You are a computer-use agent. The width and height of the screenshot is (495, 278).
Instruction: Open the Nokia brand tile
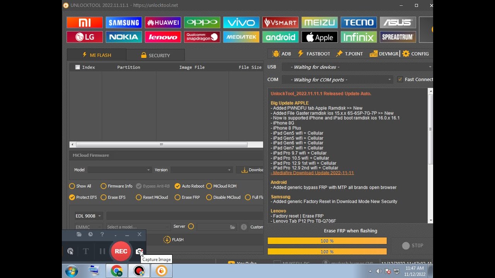(x=124, y=37)
